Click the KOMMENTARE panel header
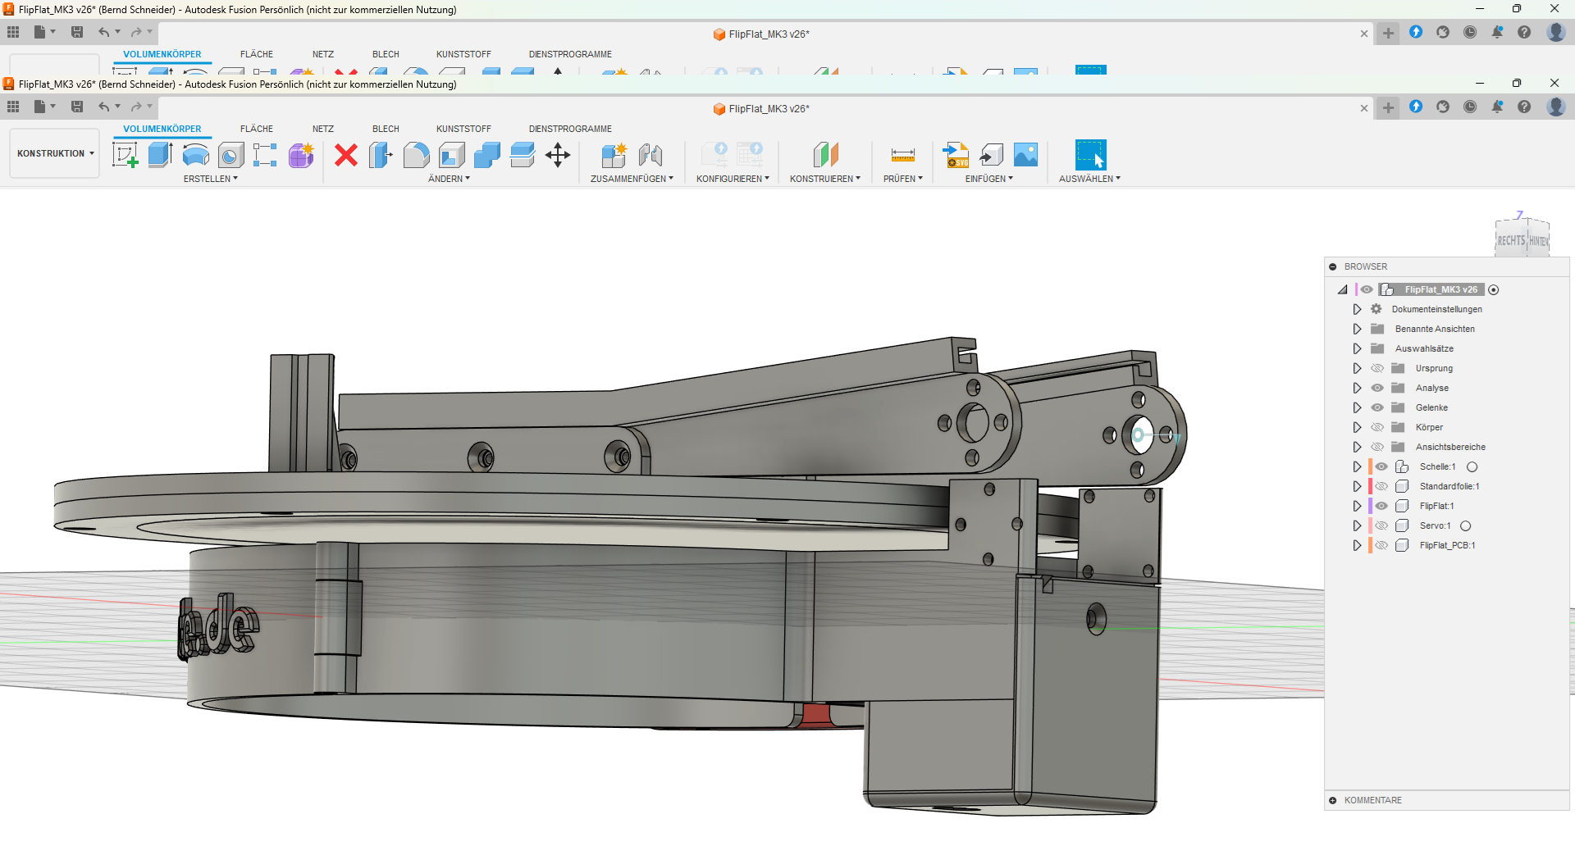1575x846 pixels. [1372, 800]
